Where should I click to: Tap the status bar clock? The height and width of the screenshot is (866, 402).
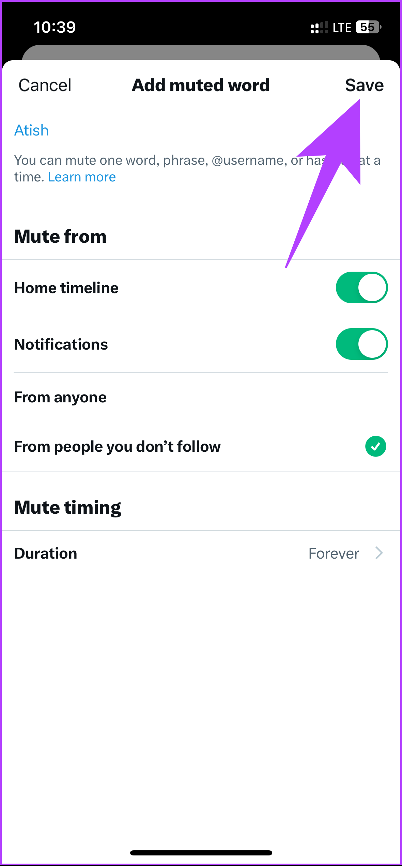click(55, 27)
